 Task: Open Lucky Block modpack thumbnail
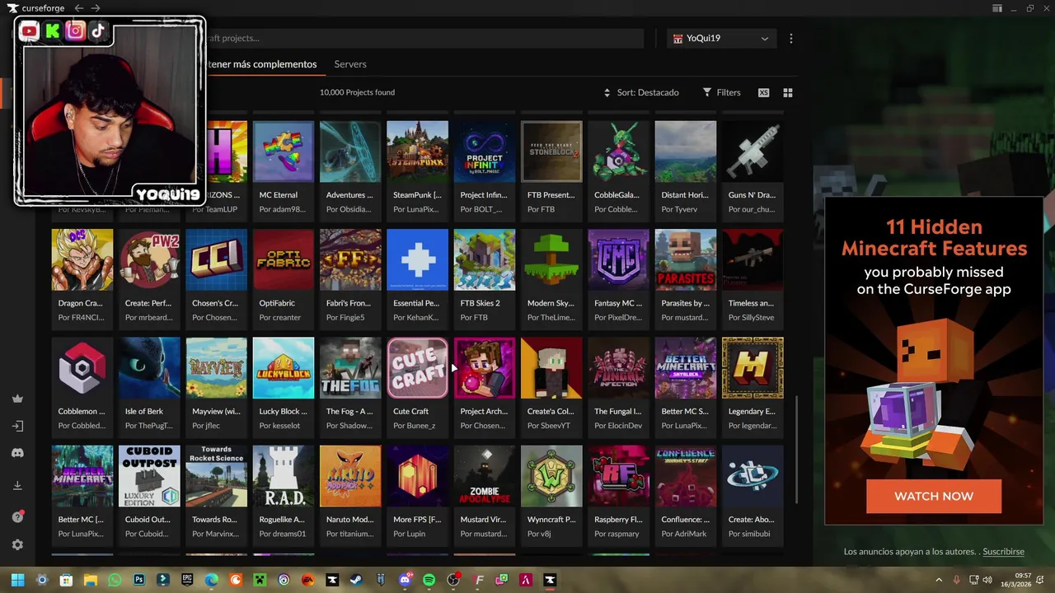[284, 367]
